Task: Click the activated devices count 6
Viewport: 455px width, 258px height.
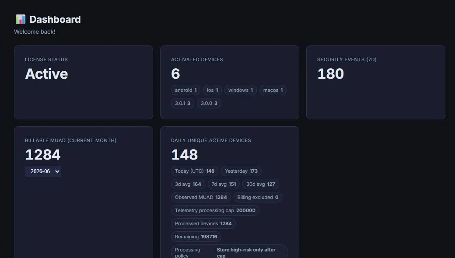Action: click(x=175, y=73)
